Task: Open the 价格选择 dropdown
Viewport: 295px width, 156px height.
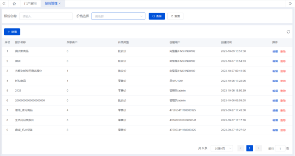Action: [118, 16]
